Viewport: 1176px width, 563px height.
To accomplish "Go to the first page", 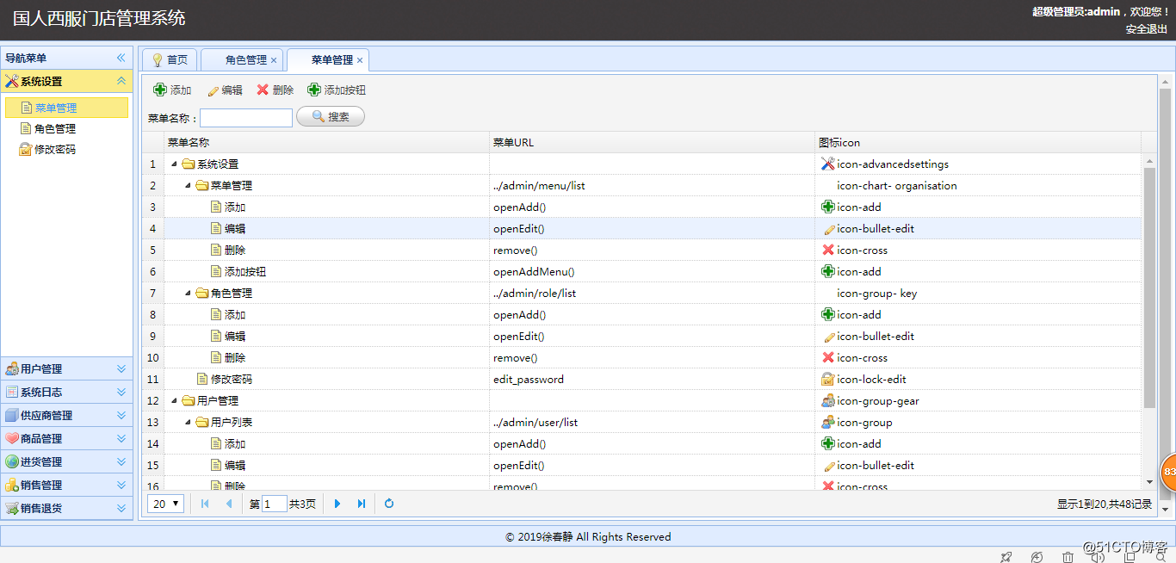I will (x=205, y=504).
